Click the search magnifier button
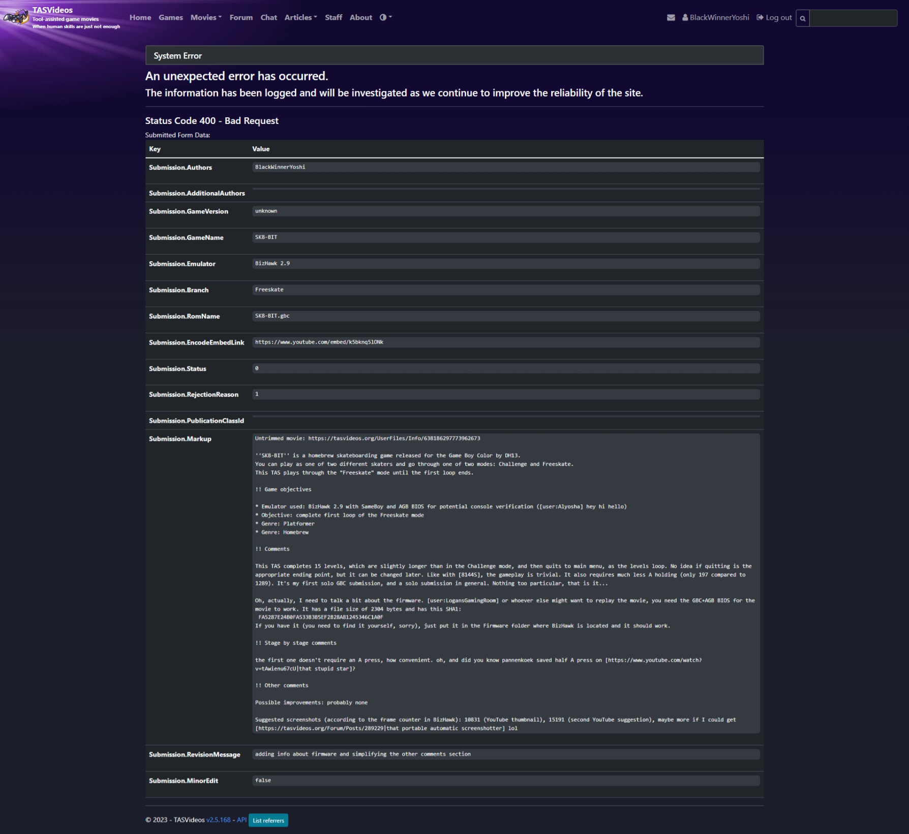This screenshot has height=834, width=909. (803, 18)
